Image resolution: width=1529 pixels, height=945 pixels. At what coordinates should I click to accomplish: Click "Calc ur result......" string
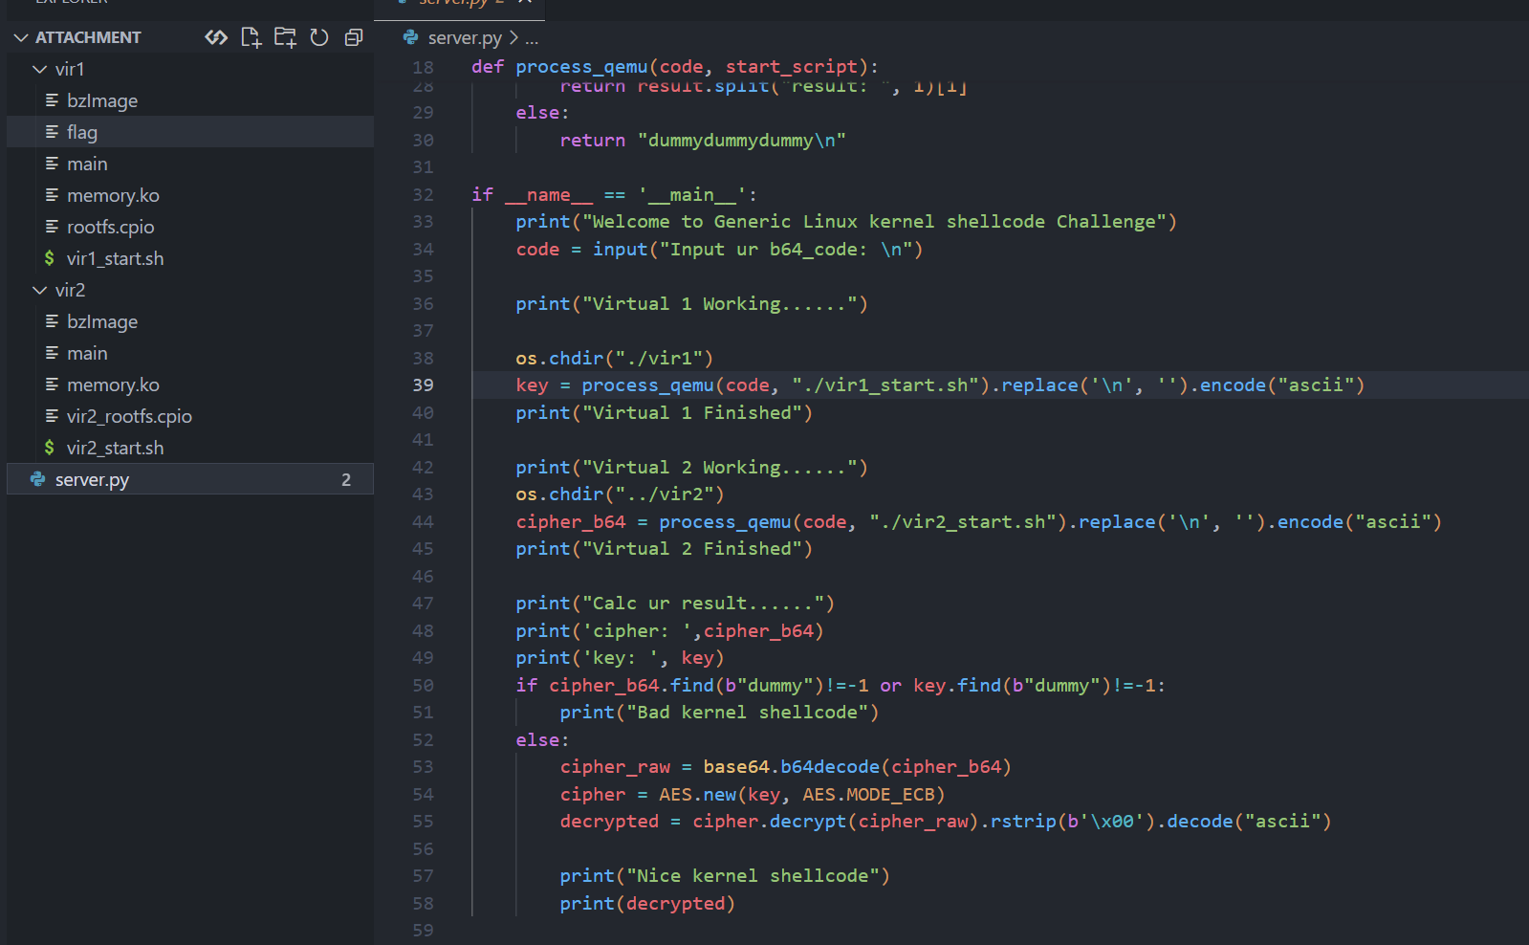(x=703, y=604)
